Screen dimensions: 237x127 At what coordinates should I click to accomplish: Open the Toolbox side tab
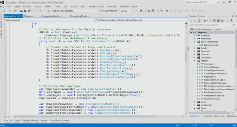[1, 34]
